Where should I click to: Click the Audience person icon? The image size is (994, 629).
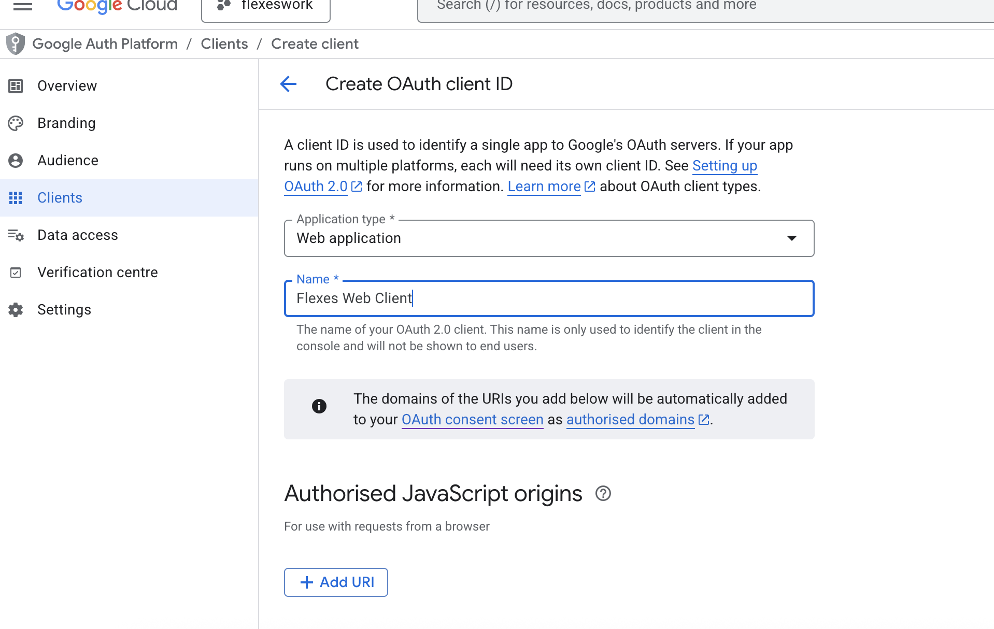(16, 161)
